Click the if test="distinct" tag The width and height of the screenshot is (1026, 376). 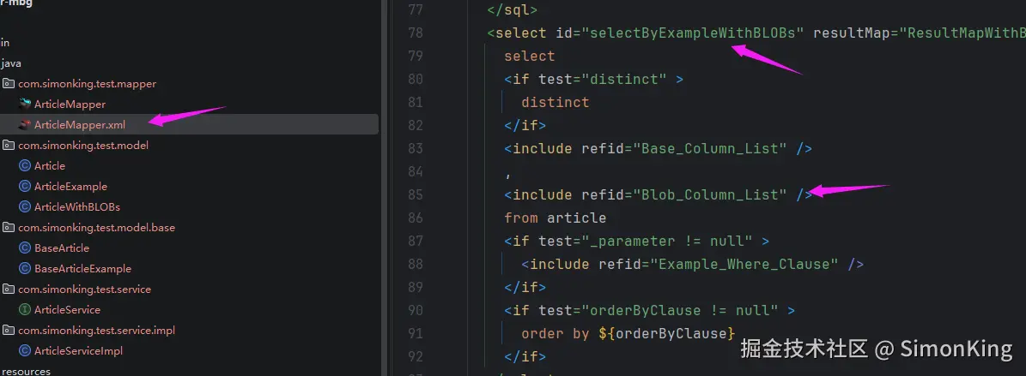[x=593, y=80]
